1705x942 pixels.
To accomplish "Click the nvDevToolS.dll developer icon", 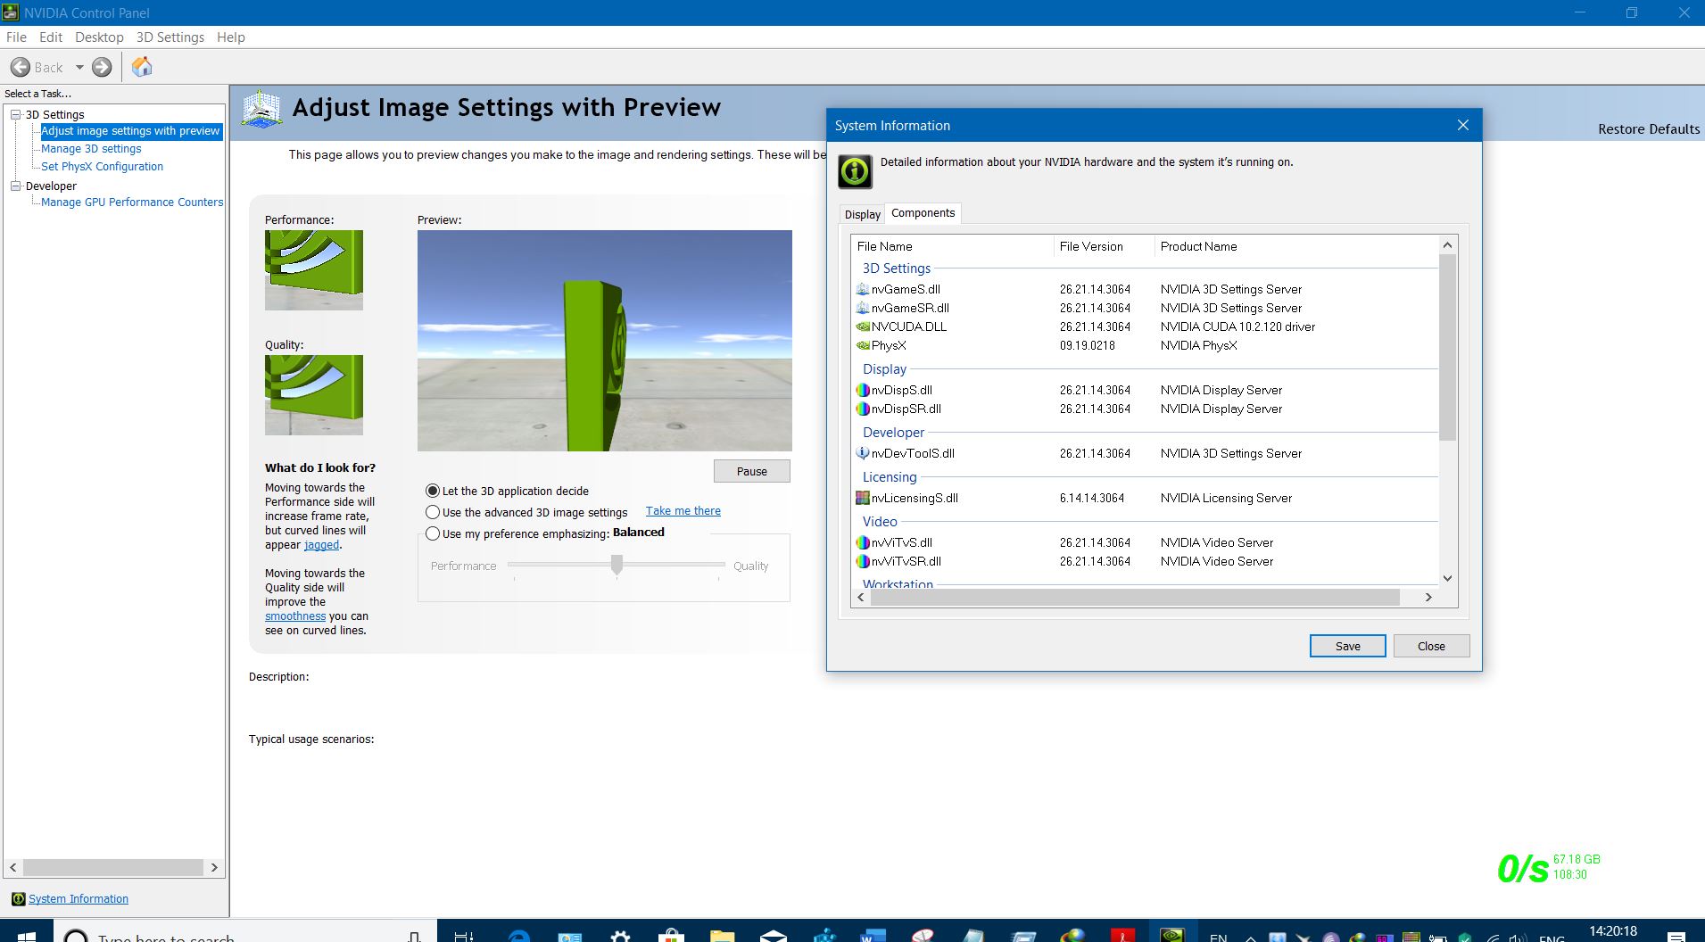I will click(863, 453).
